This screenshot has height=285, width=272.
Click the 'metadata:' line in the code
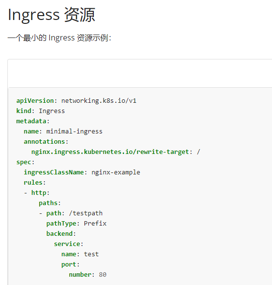point(33,121)
